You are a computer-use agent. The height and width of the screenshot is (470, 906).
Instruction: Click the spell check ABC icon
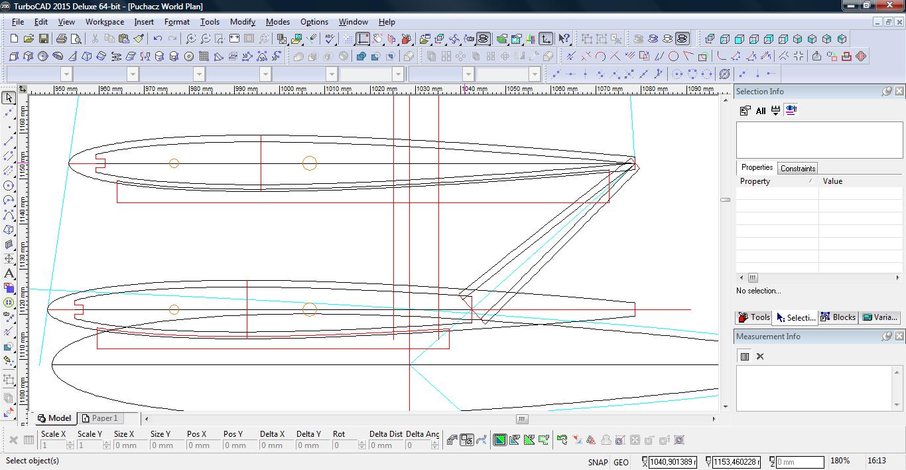[x=330, y=39]
